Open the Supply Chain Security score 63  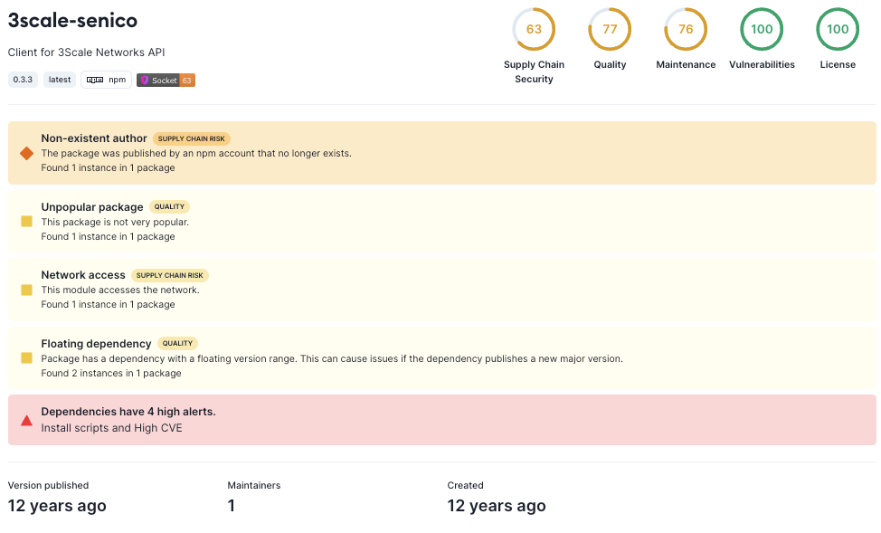tap(534, 29)
